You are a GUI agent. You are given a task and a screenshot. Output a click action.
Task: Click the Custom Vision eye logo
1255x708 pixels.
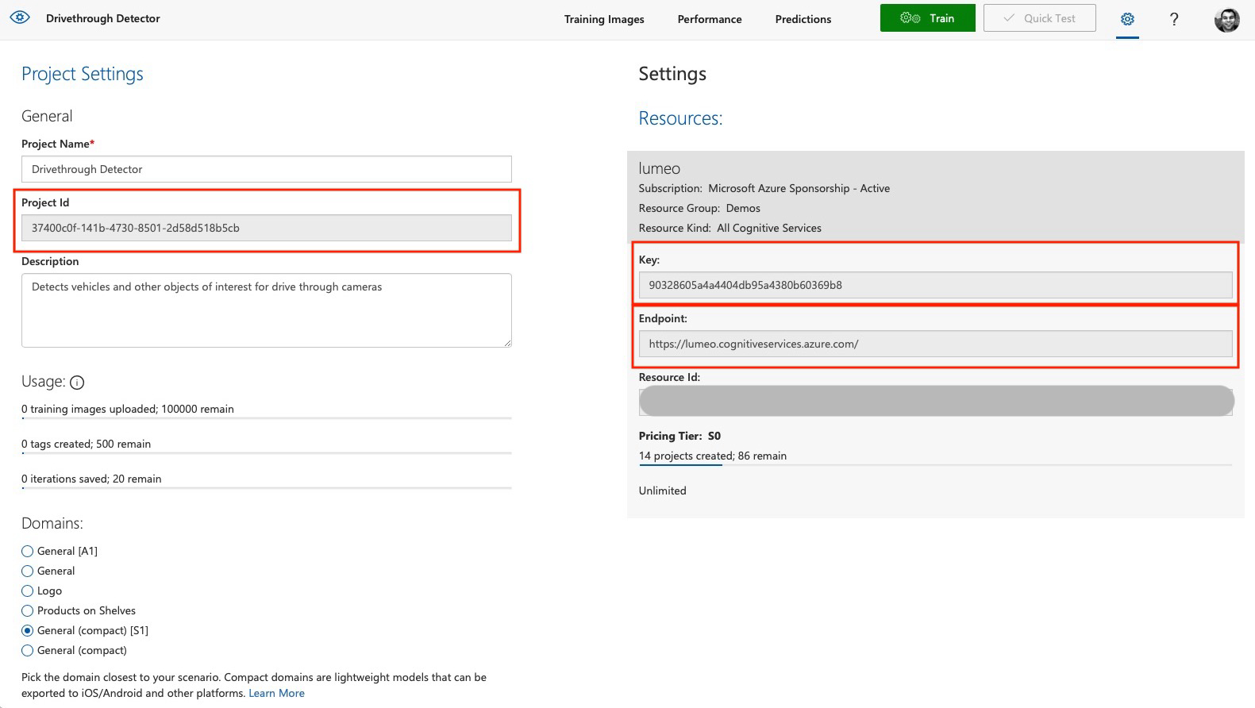pyautogui.click(x=20, y=17)
